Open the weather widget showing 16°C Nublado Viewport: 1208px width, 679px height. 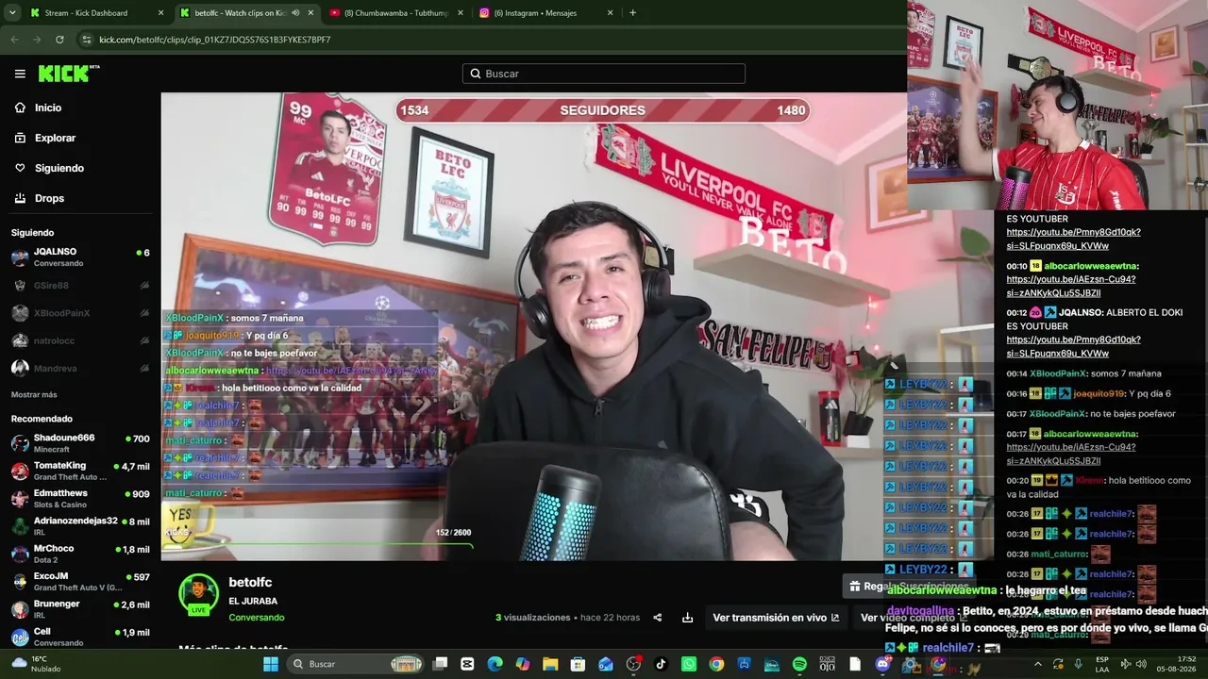click(38, 664)
